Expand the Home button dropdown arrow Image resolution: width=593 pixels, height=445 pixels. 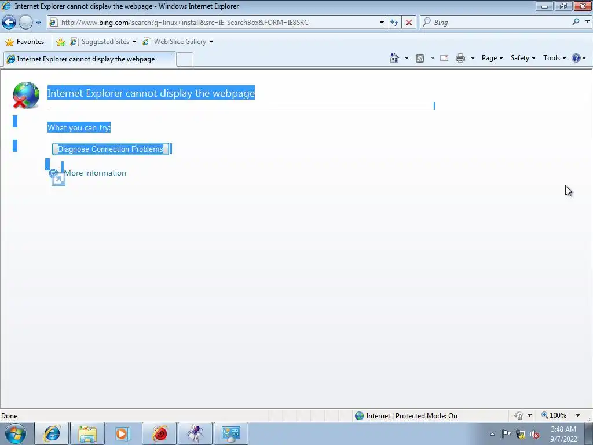tap(407, 58)
